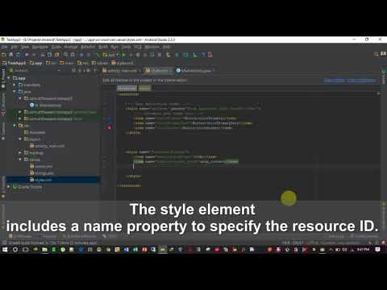Open the File menu

click(4, 47)
